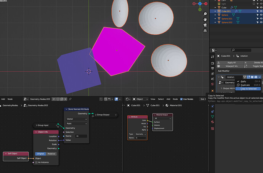This screenshot has width=263, height=173.
Task: Select the Relative transform space button
Action: tap(51, 154)
